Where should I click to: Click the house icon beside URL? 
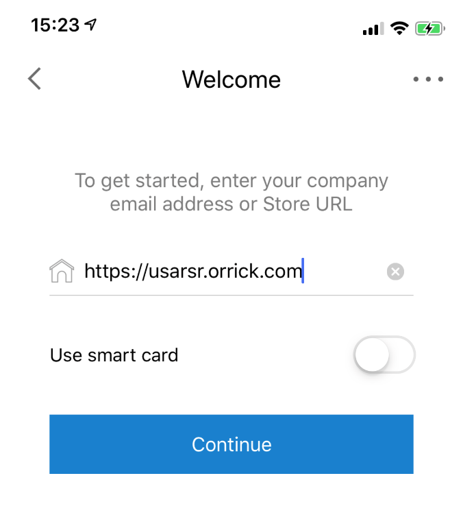(x=62, y=271)
